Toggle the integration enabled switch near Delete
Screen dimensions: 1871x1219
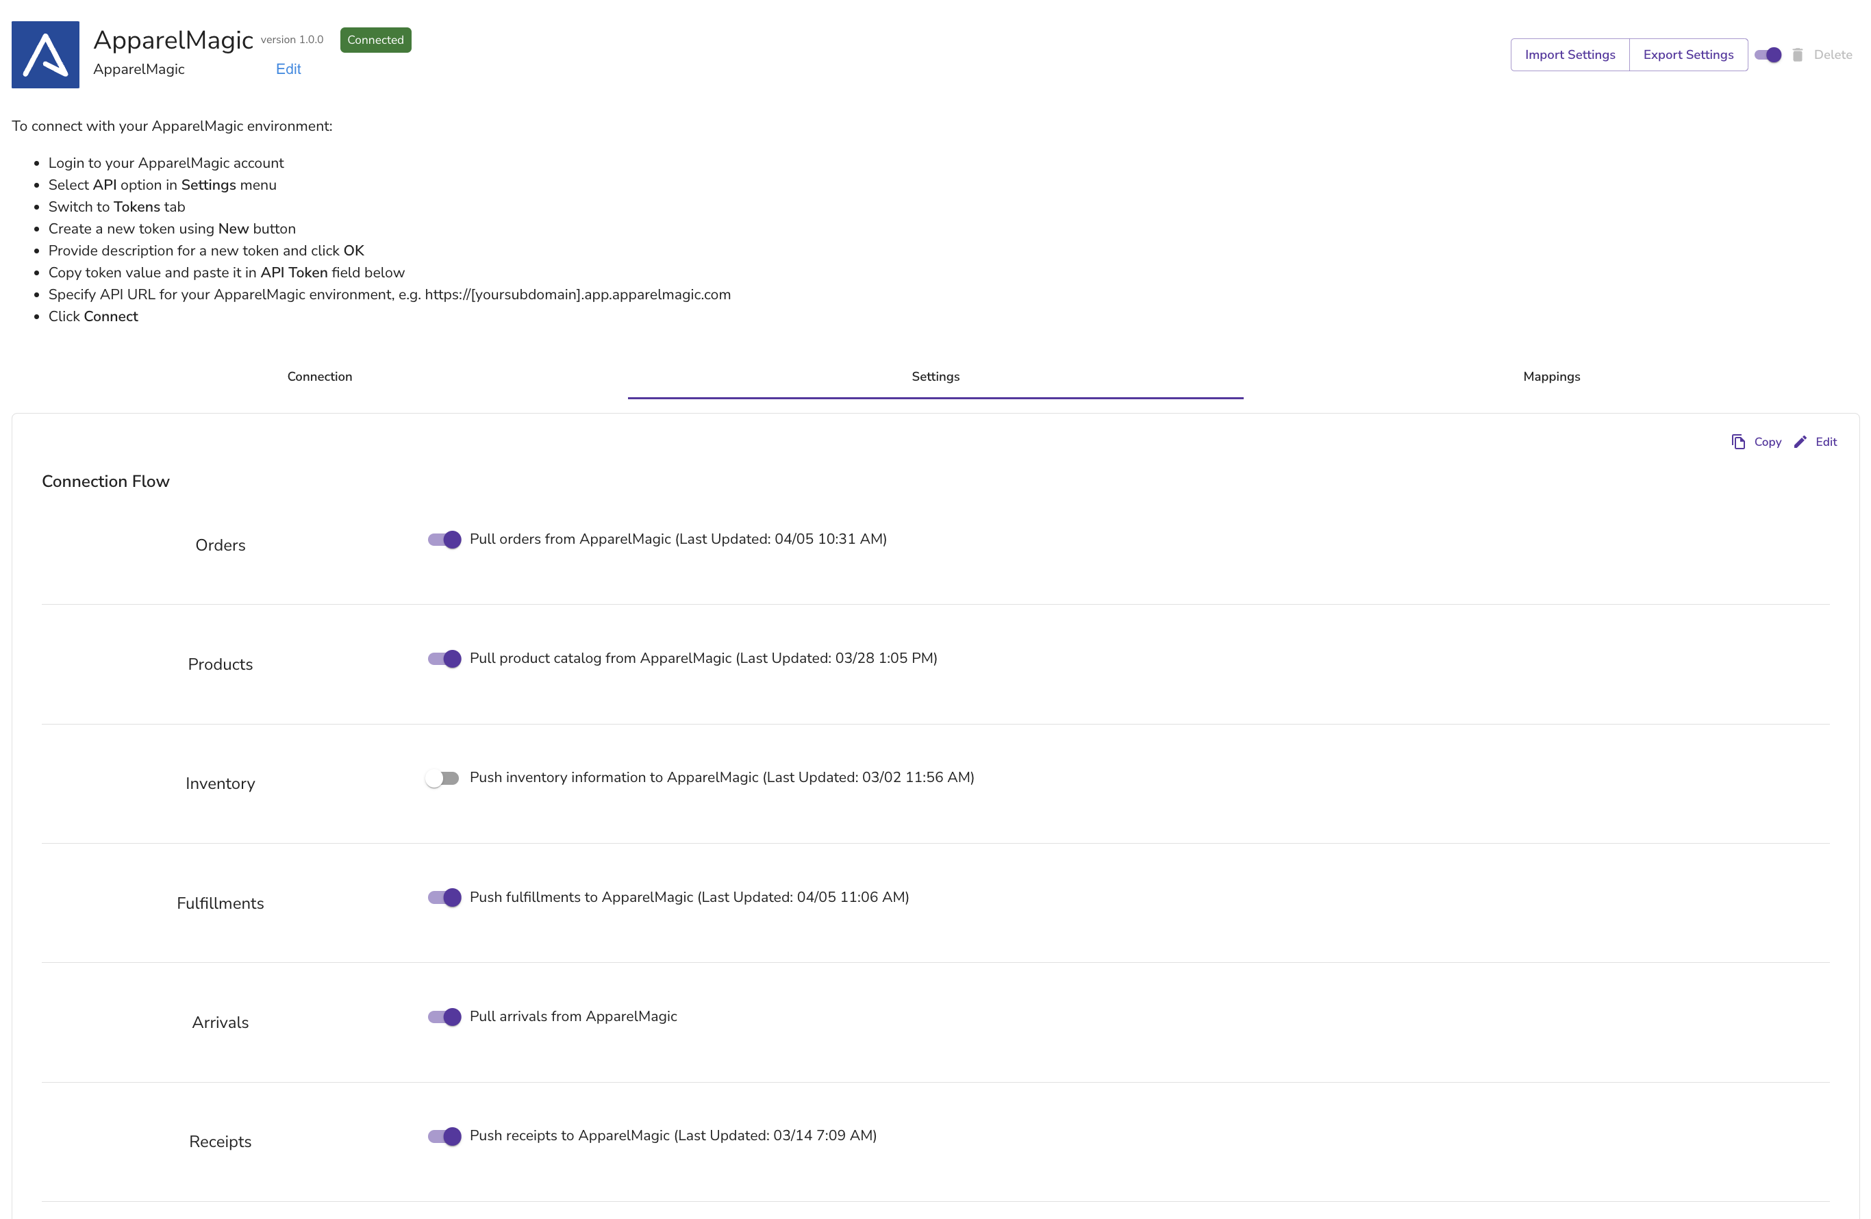(x=1768, y=55)
